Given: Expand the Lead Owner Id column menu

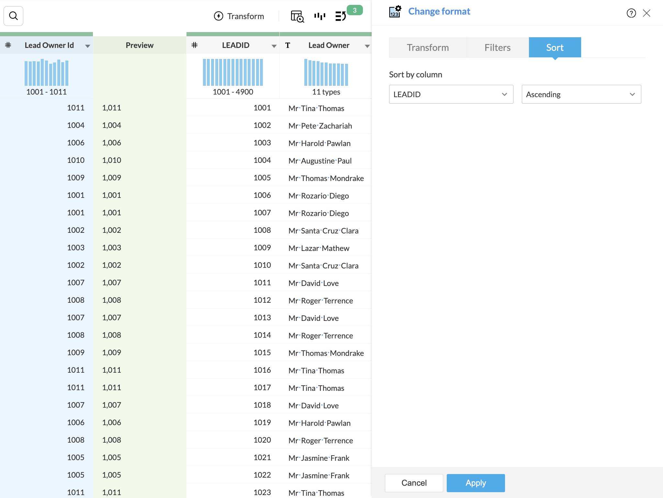Looking at the screenshot, I should (87, 46).
